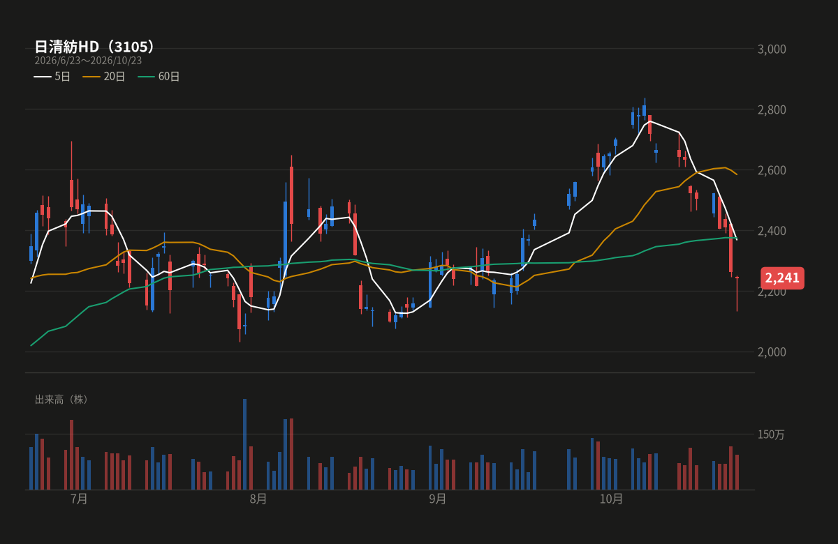Screen dimensions: 838x544
Task: Click the 3,000 price axis label
Action: tap(772, 49)
